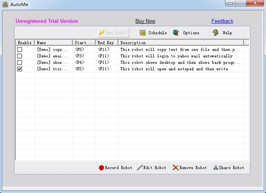Image resolution: width=266 pixels, height=193 pixels.
Task: Click the Edit Robot text
Action: [155, 168]
